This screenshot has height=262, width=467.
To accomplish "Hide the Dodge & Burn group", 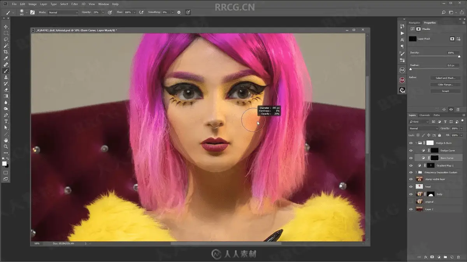I will 411,143.
